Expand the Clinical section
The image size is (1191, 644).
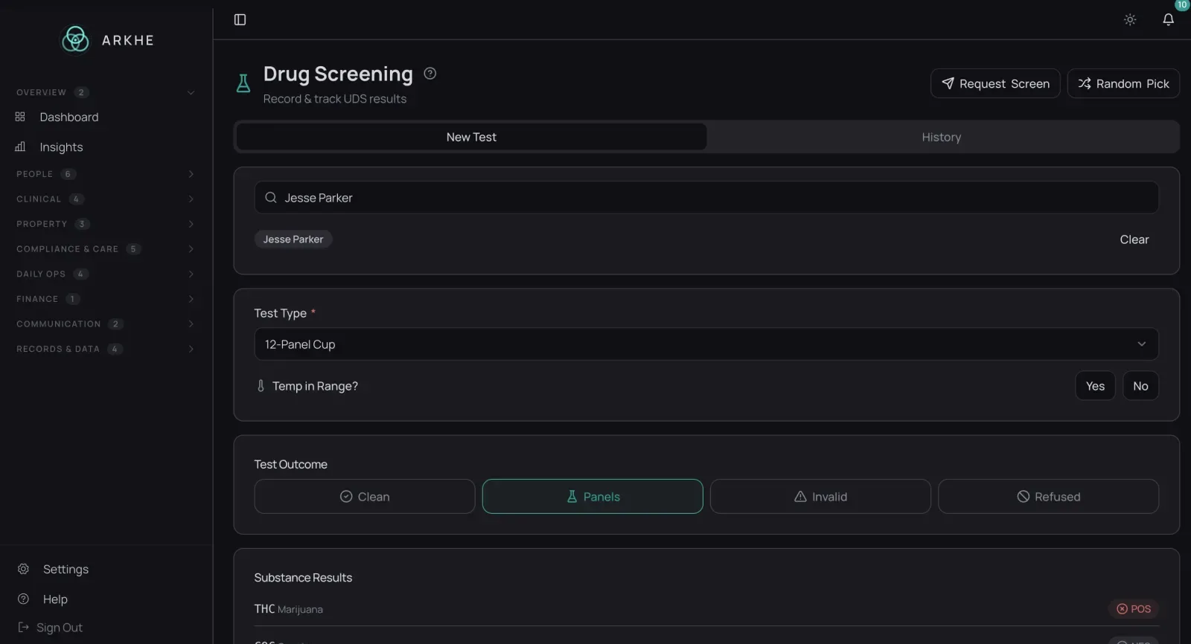(x=105, y=199)
